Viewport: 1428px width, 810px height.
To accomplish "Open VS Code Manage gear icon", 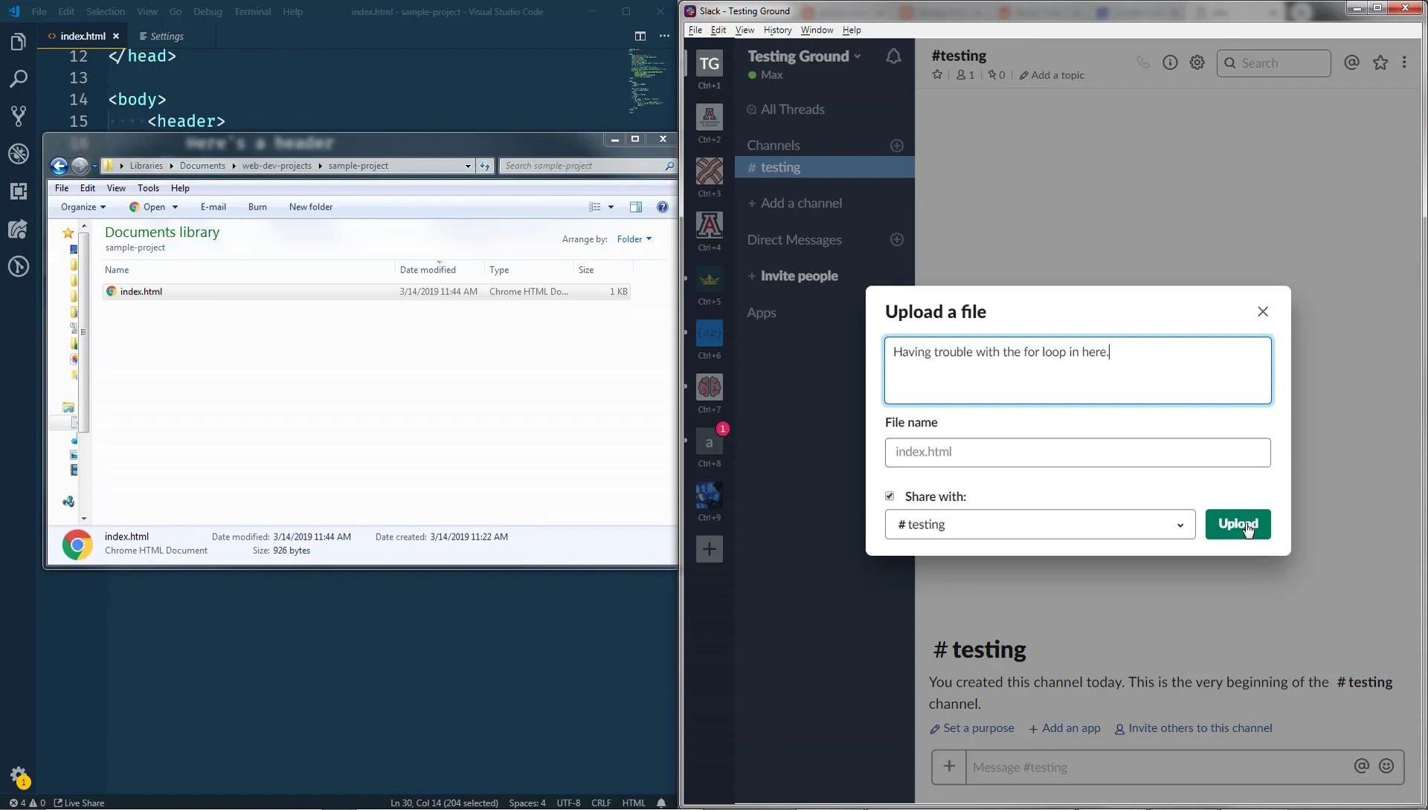I will tap(18, 776).
